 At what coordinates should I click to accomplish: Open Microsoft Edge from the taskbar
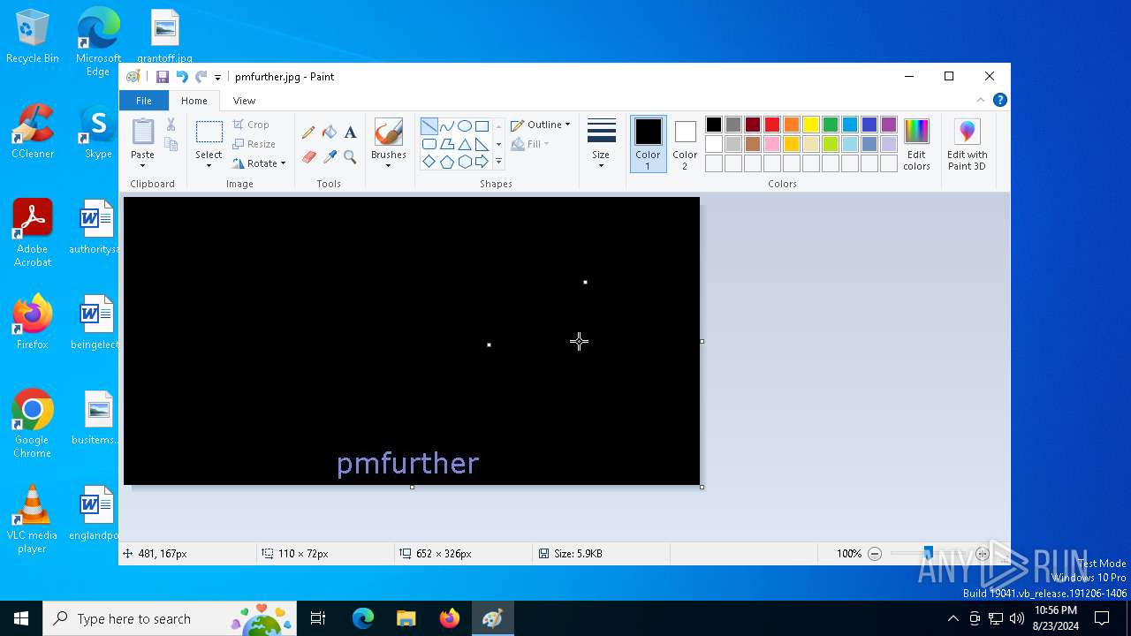363,618
